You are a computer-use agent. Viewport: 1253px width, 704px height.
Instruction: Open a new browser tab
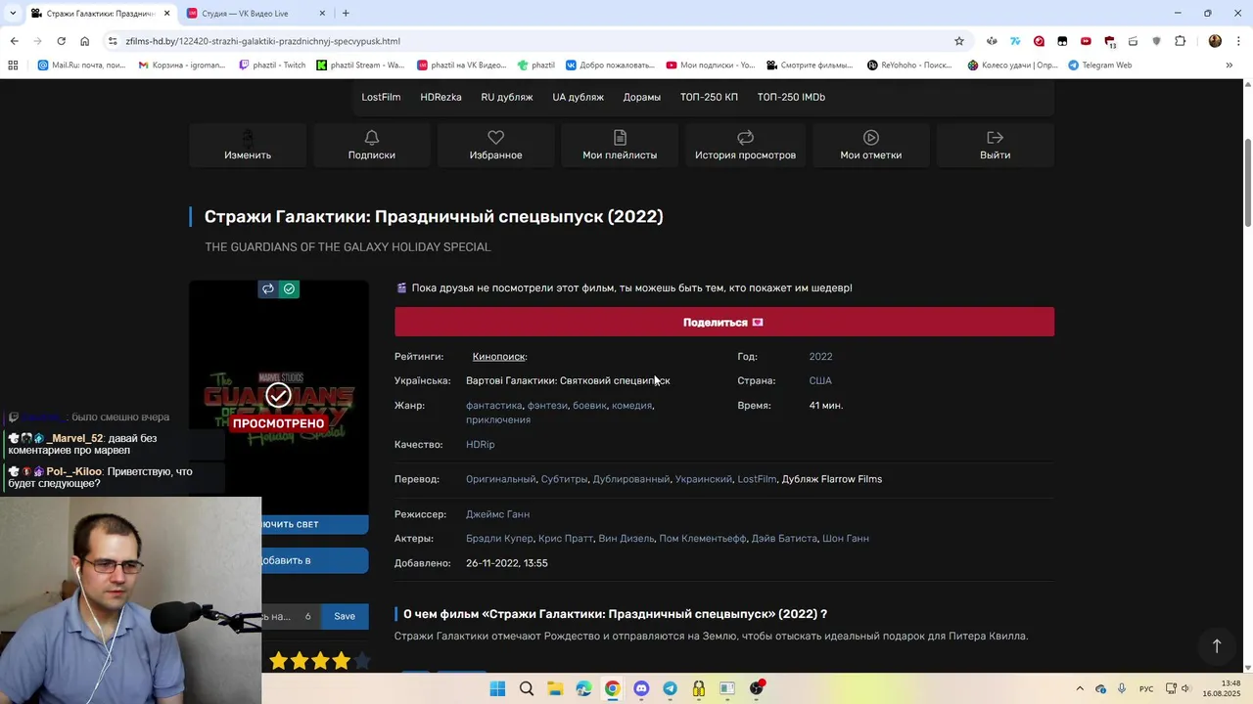click(346, 13)
